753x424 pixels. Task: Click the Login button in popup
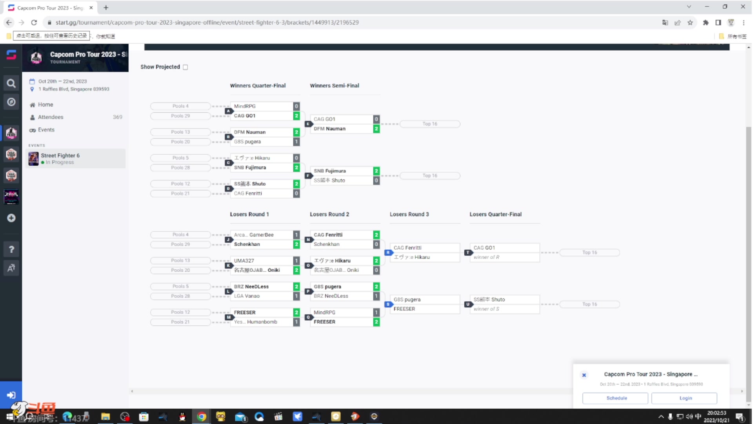[684, 398]
